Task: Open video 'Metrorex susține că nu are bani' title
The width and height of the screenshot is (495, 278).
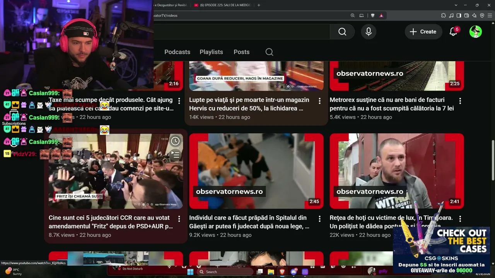Action: pos(392,104)
